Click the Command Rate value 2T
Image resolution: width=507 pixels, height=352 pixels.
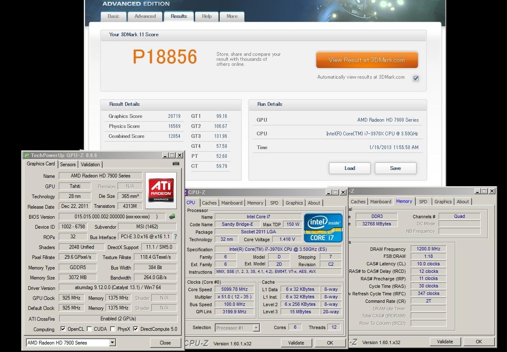click(x=428, y=301)
